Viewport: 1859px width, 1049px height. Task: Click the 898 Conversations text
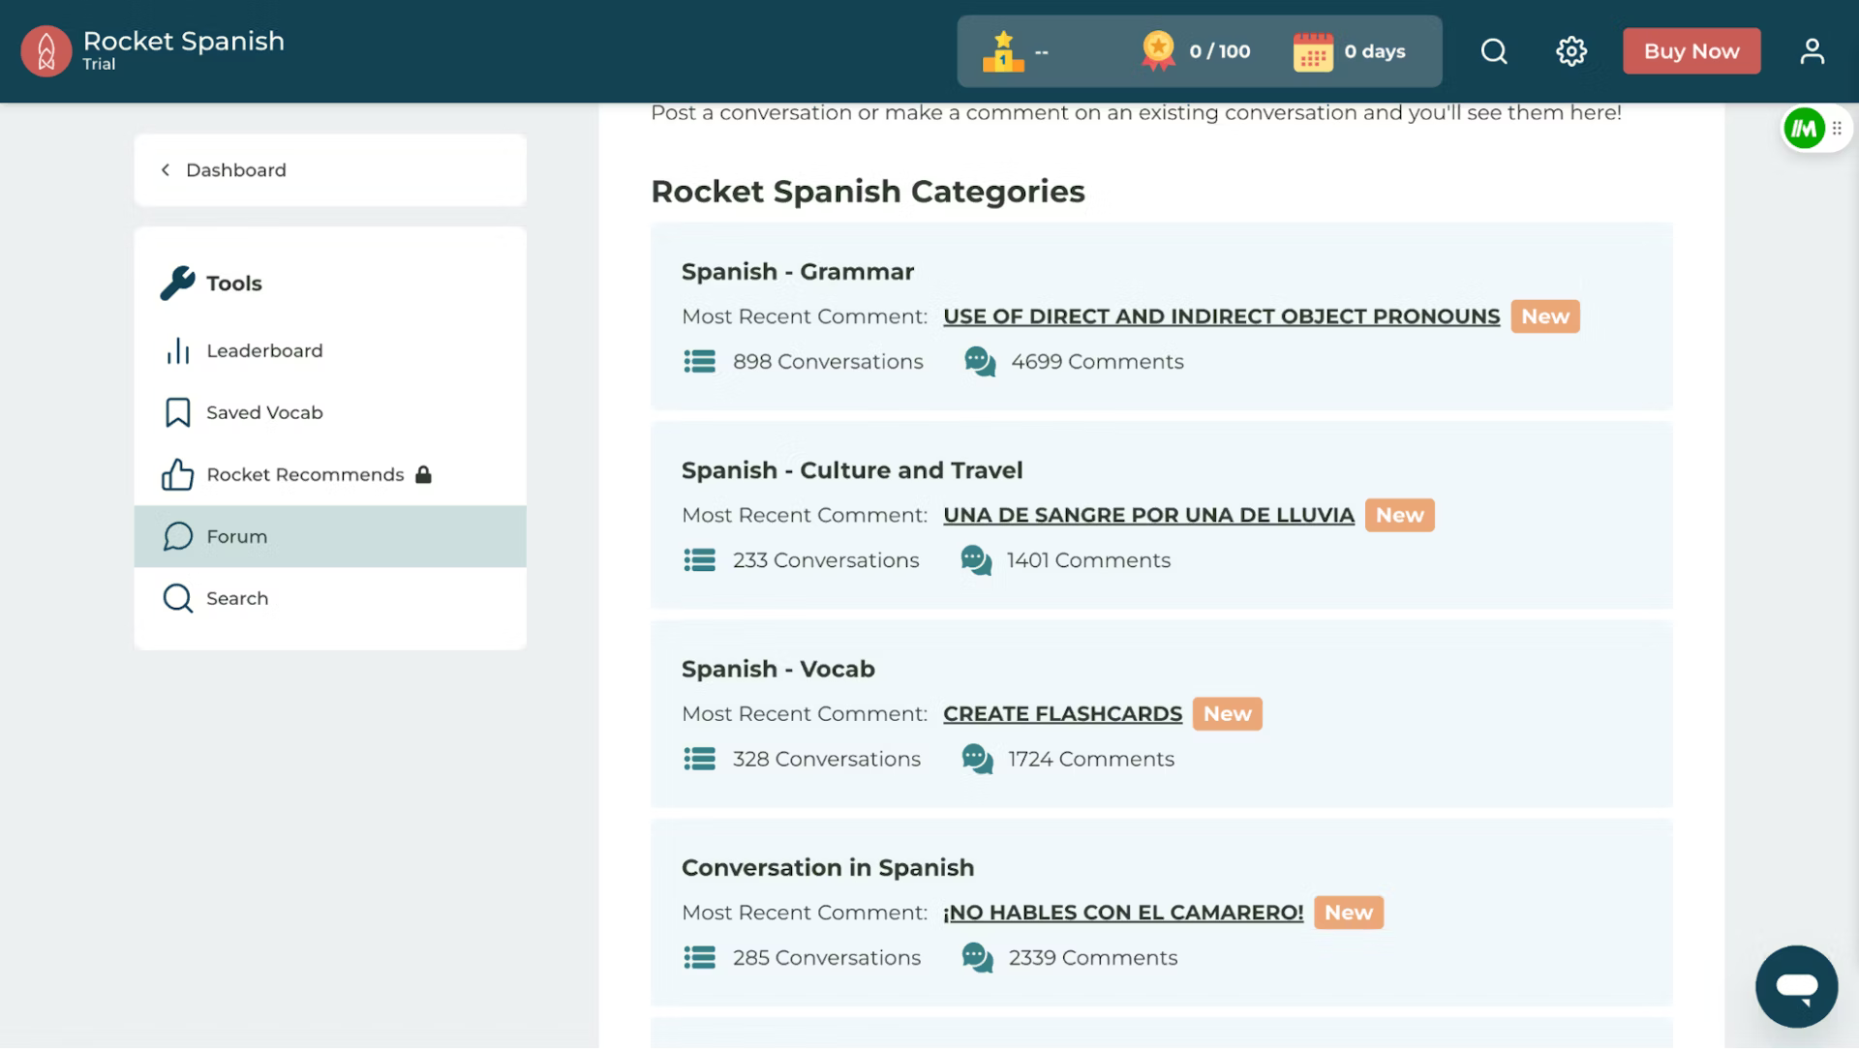828,362
